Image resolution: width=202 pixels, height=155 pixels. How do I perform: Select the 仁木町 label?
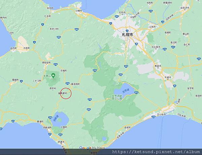(x=48, y=16)
